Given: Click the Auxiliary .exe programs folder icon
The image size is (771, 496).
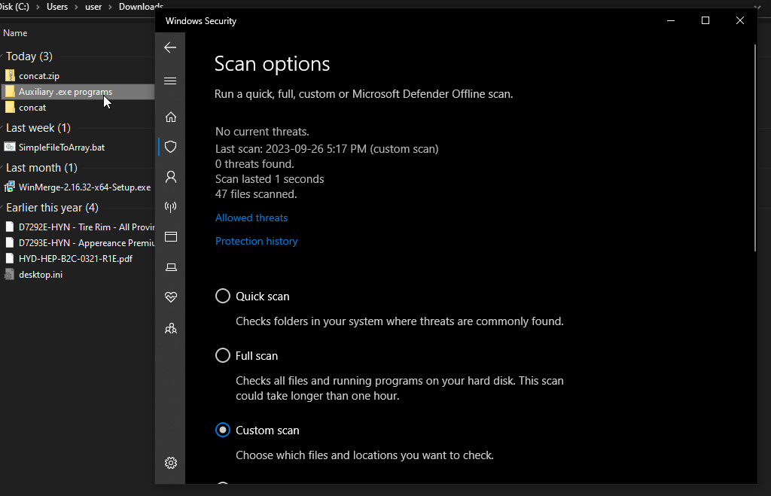Looking at the screenshot, I should pos(10,91).
